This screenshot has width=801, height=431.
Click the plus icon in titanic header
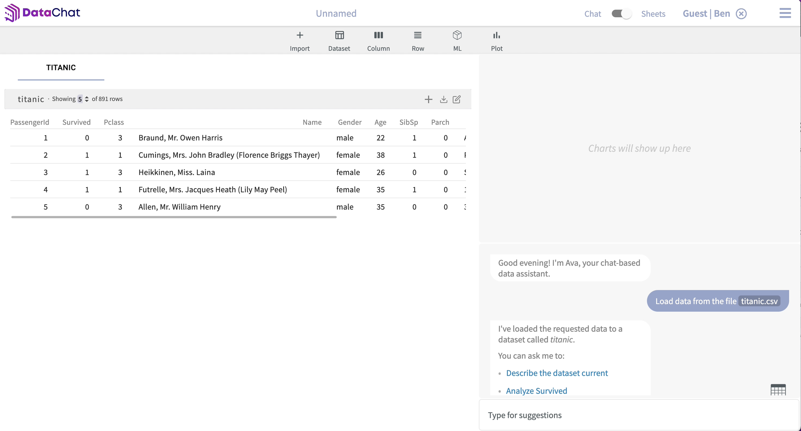click(x=428, y=99)
